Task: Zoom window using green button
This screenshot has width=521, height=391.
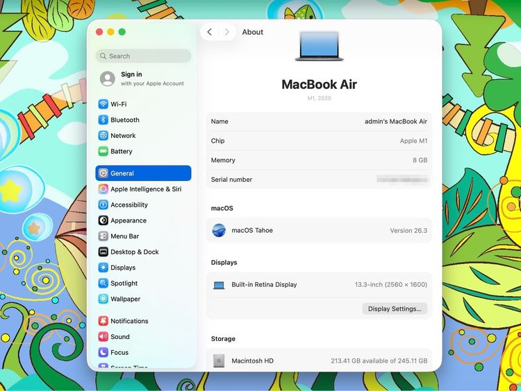Action: (x=122, y=32)
